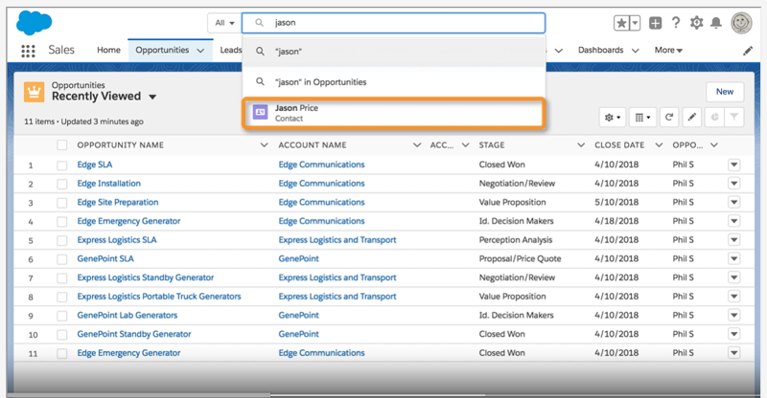Open row actions for GenePoint SLA
Screen dimensions: 767x398
point(733,259)
